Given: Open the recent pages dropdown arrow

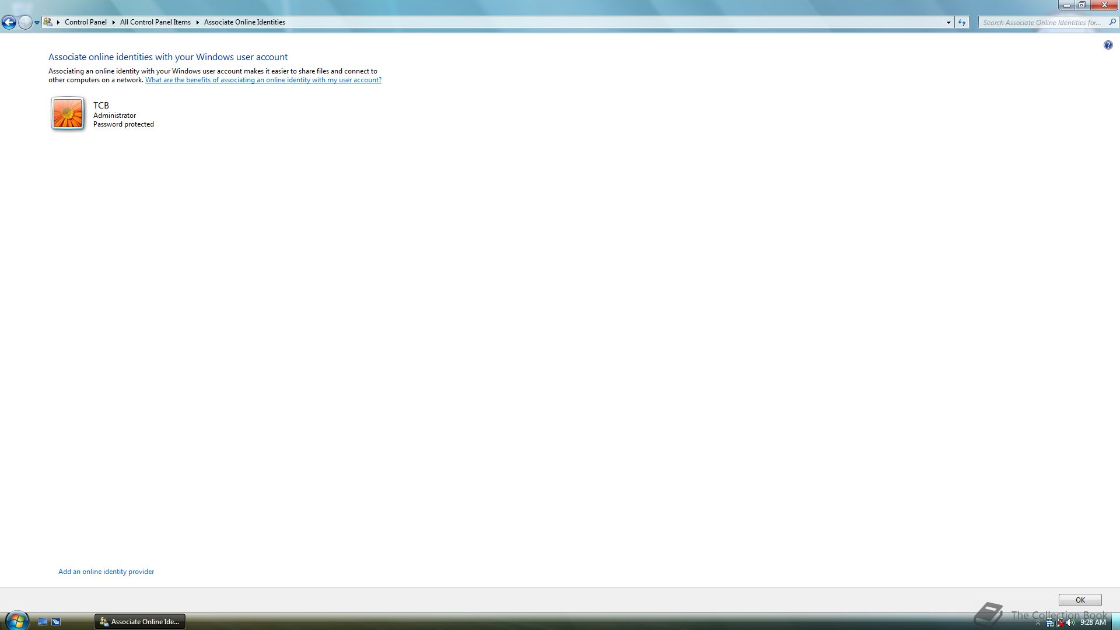Looking at the screenshot, I should pos(37,23).
